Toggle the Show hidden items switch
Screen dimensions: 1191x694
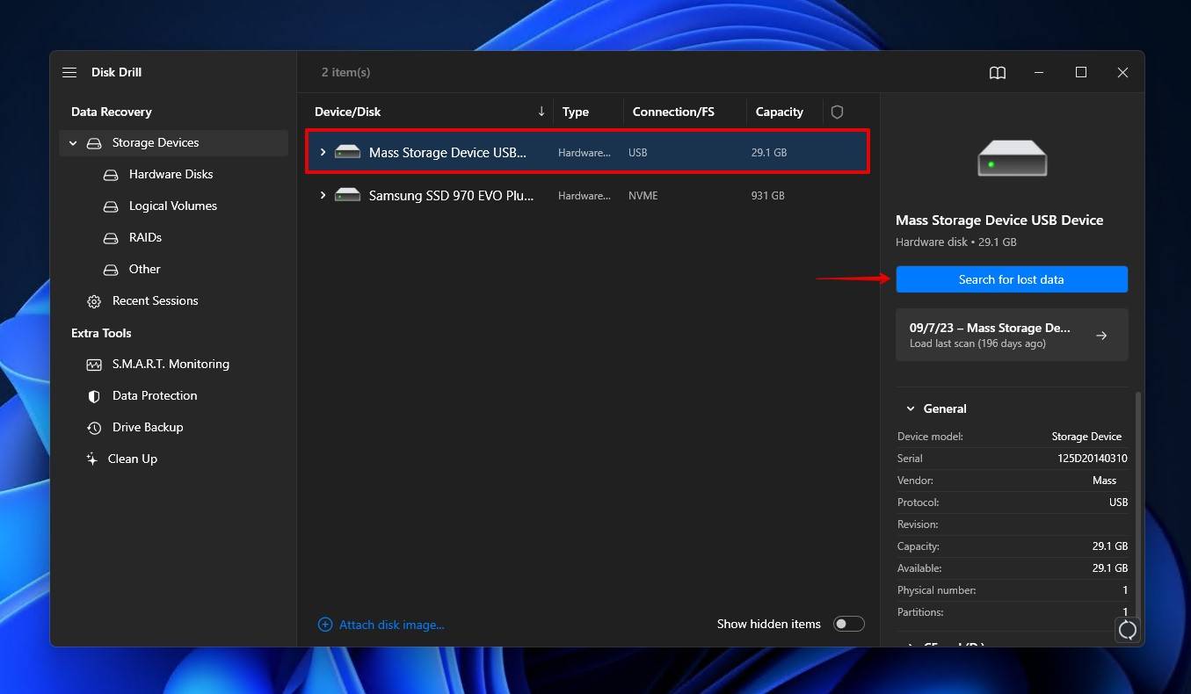click(x=848, y=624)
